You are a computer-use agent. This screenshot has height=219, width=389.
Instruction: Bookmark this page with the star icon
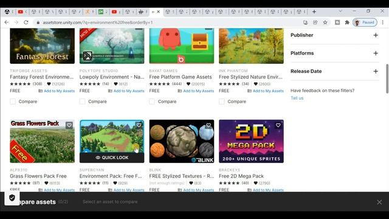[325, 23]
